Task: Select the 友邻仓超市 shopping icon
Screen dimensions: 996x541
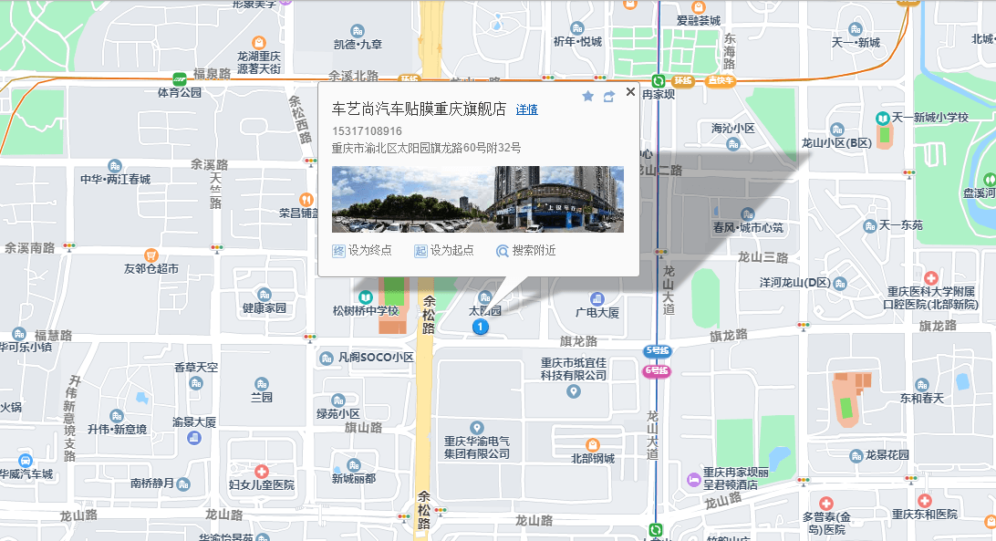Action: (x=151, y=255)
